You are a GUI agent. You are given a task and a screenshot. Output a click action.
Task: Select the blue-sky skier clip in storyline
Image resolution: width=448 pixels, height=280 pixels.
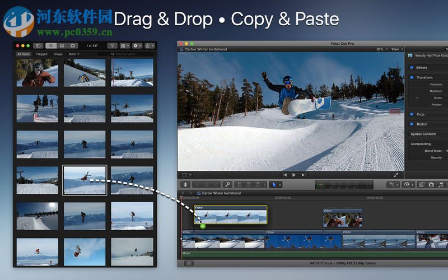304,239
